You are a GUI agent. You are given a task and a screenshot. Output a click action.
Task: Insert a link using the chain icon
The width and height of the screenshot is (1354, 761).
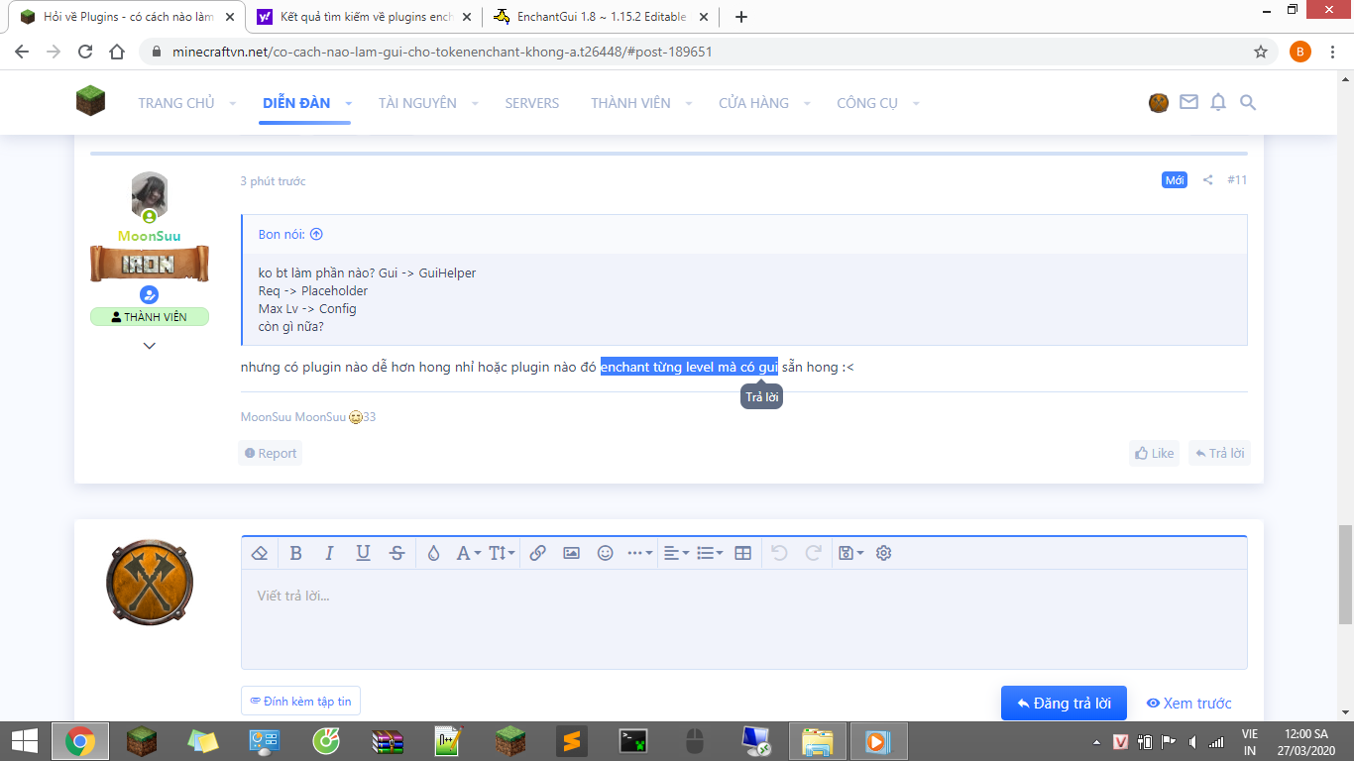537,553
